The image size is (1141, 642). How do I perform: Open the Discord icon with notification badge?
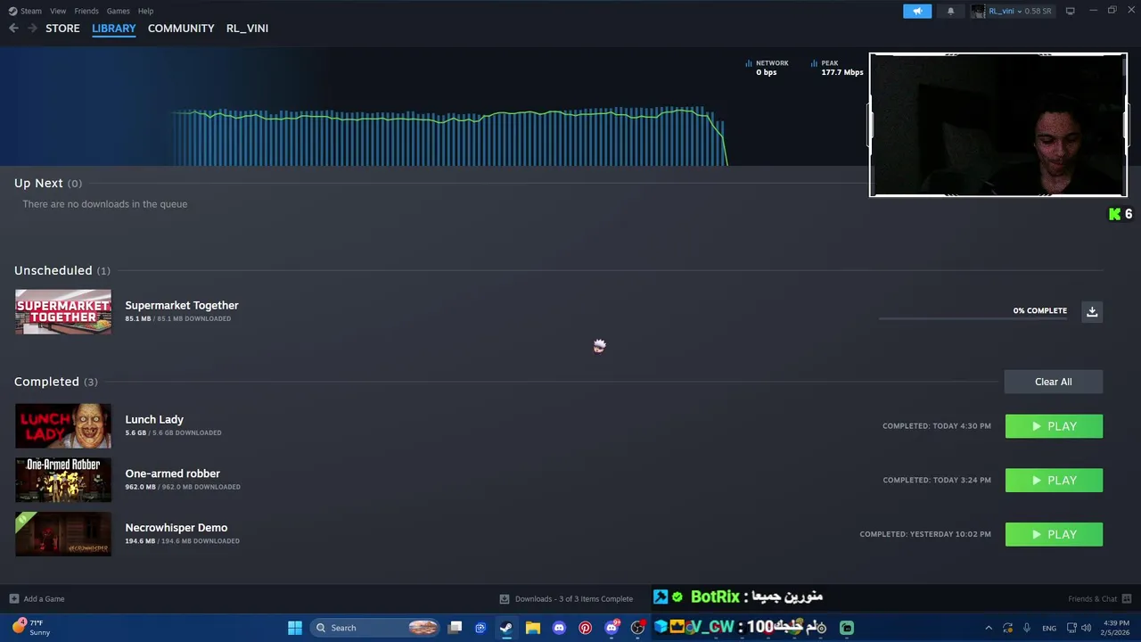[x=612, y=628]
